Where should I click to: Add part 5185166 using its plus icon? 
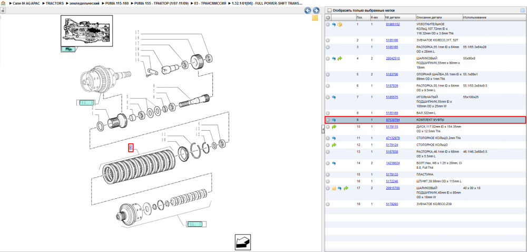point(328,40)
